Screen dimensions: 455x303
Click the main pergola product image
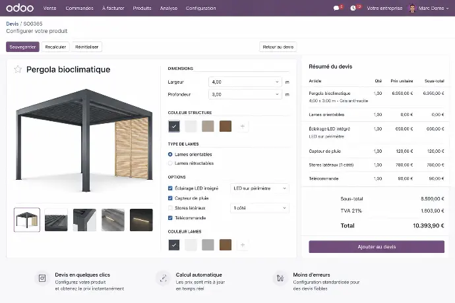click(84, 140)
